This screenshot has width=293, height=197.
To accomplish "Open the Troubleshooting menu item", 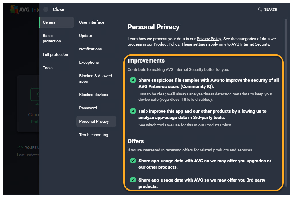I will click(x=94, y=135).
